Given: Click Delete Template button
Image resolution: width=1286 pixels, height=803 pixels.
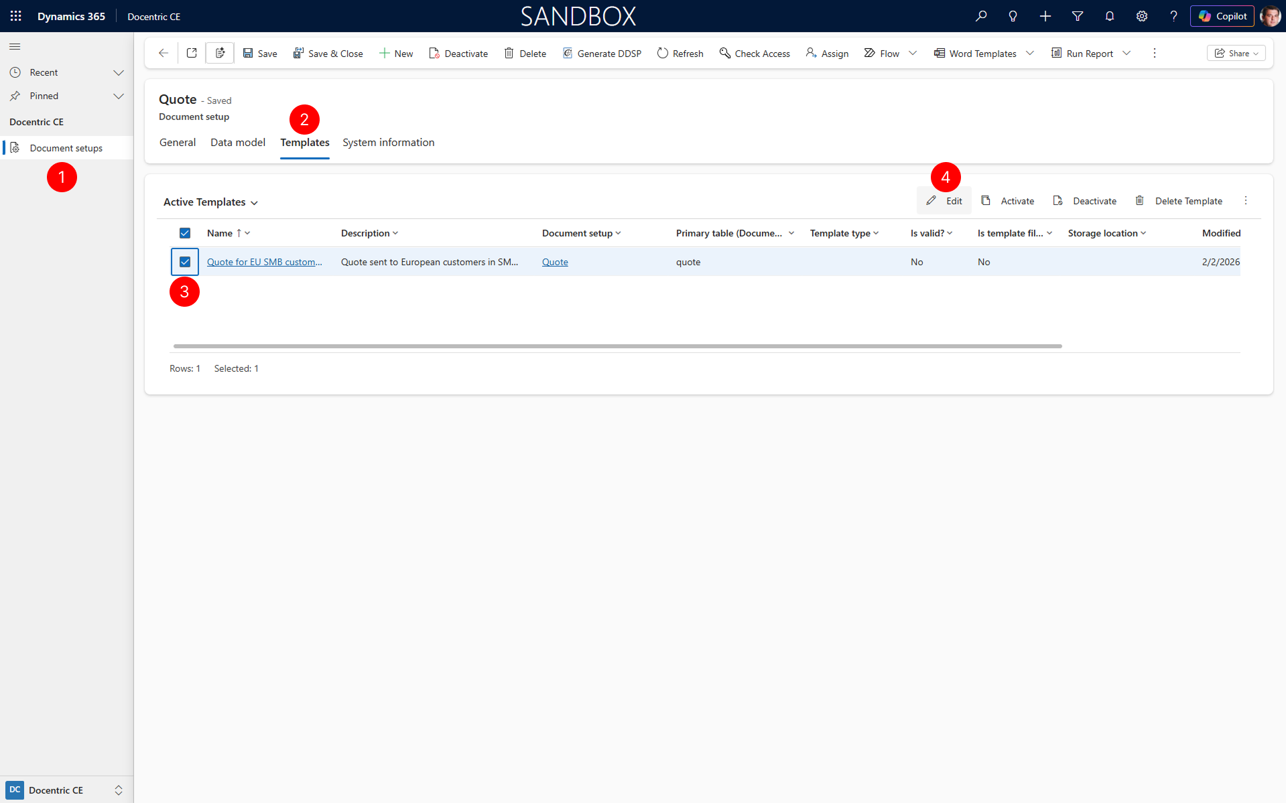Looking at the screenshot, I should pos(1179,201).
